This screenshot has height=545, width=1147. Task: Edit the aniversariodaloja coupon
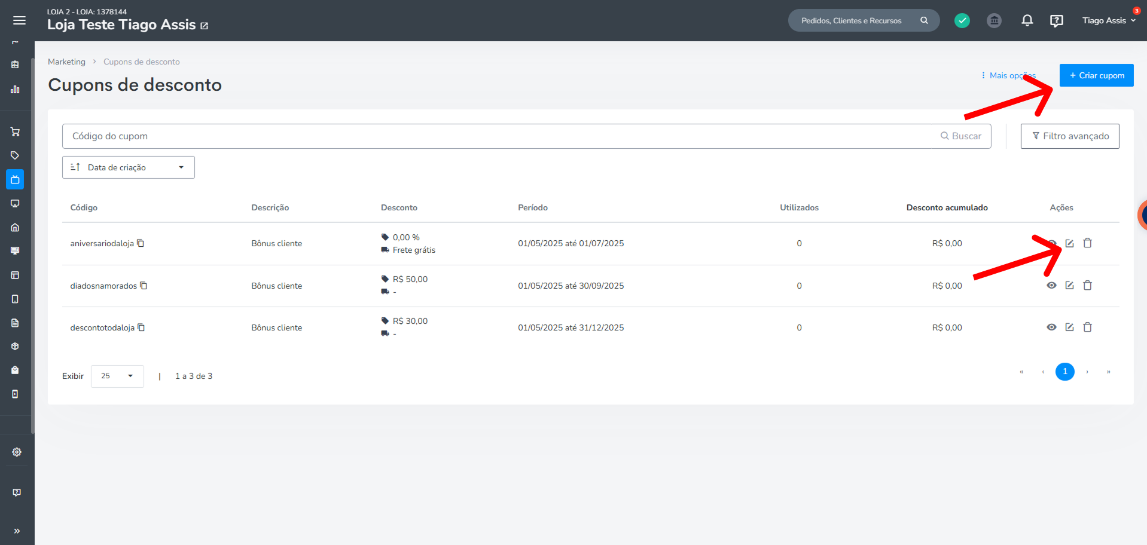(1069, 243)
